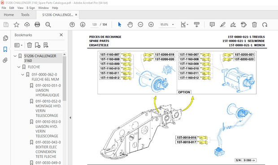Open bookmark 01F-0010-052-0 MONTAGE HYD. VERIN
This screenshot has width=278, height=165.
[x=48, y=108]
